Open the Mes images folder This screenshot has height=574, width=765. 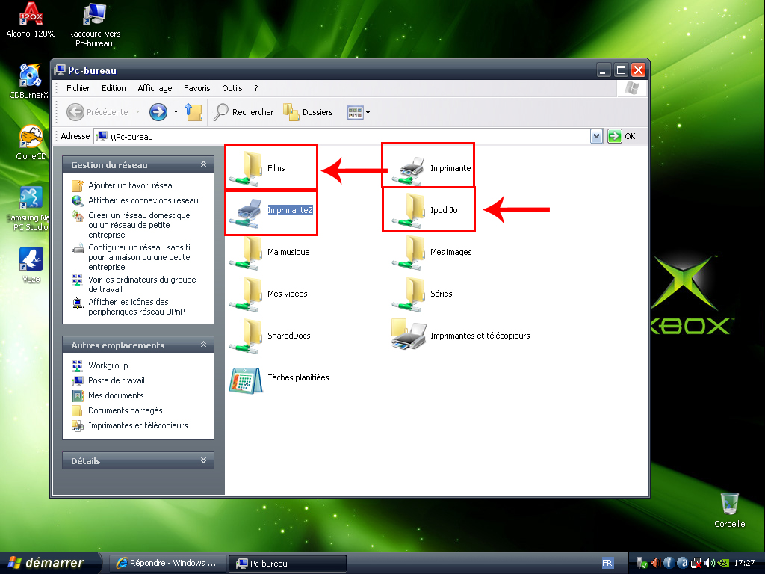pos(432,253)
